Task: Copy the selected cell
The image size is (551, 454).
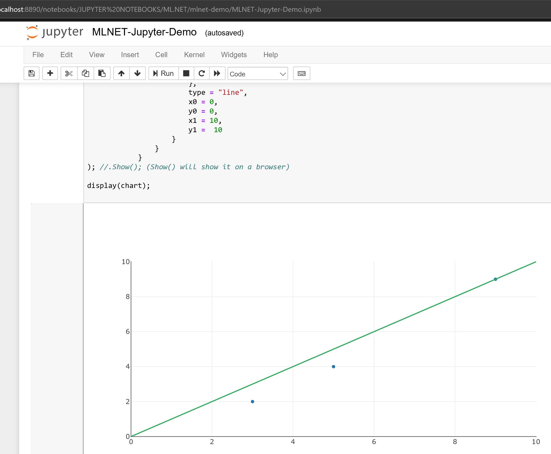Action: 85,73
